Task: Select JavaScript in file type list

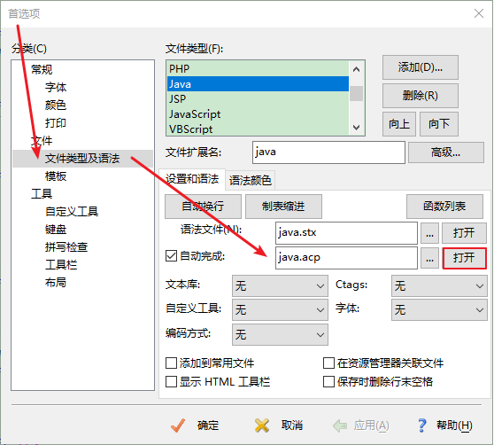Action: [258, 114]
